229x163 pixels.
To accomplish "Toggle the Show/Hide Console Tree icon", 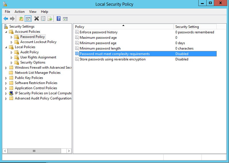I will tap(28, 19).
